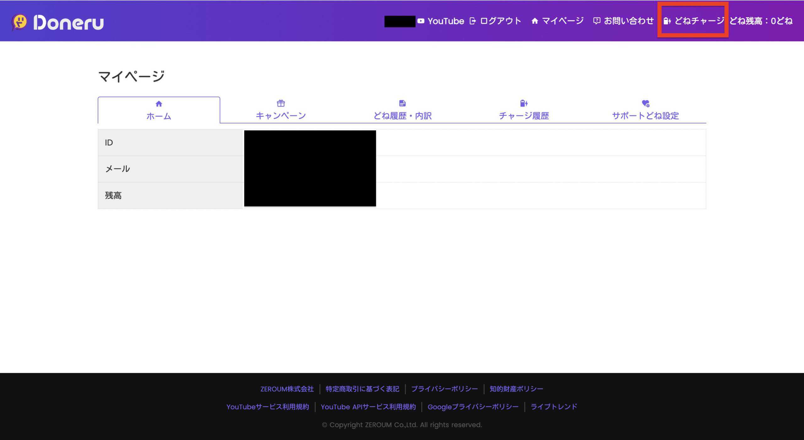Open ZEROUM株式会社 footer link

click(x=287, y=389)
